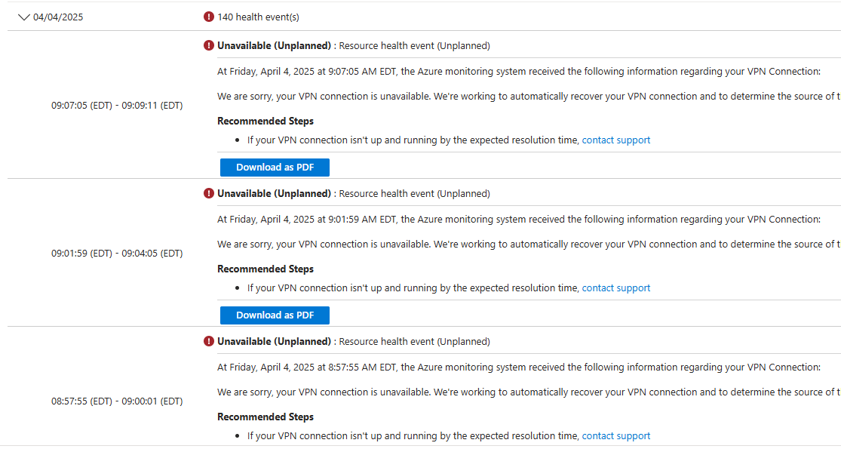Click Unavailable (Unplanned) heading of the 9:07:05 event

[x=274, y=45]
